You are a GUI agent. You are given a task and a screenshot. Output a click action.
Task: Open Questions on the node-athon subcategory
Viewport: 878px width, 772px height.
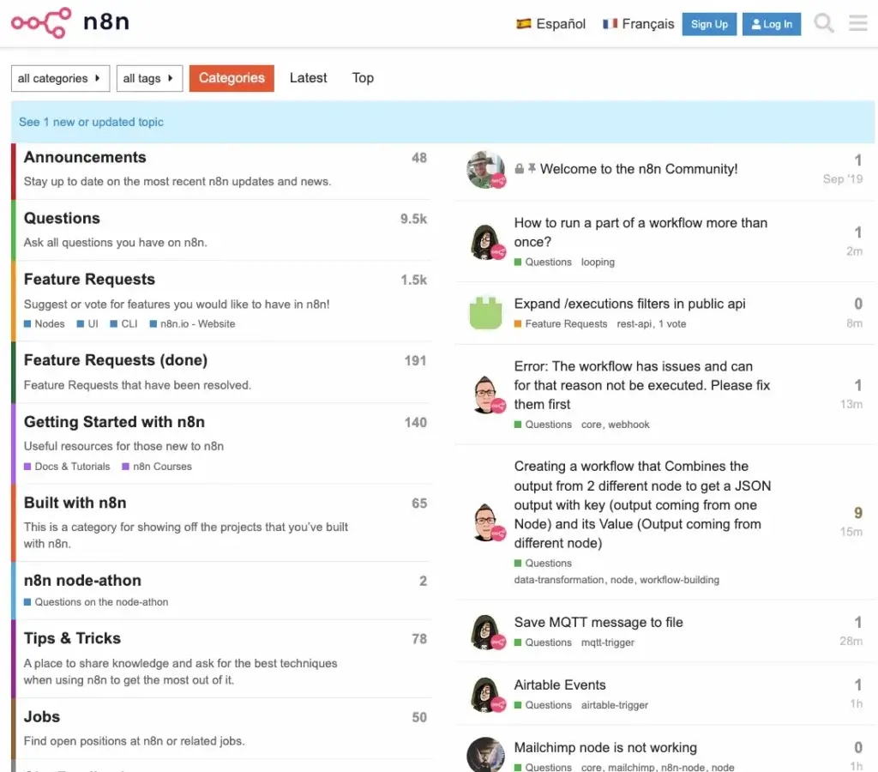point(96,601)
